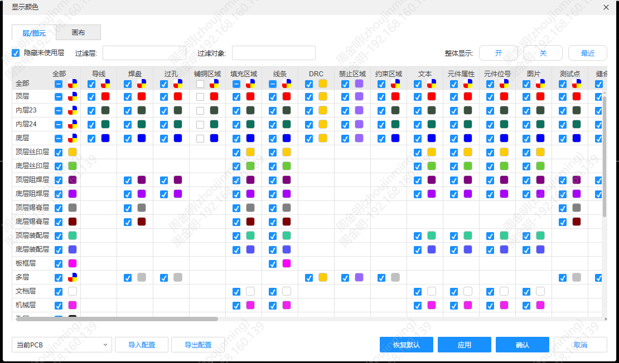The width and height of the screenshot is (619, 363).
Task: Apply changes with 应用 button
Action: pos(465,345)
